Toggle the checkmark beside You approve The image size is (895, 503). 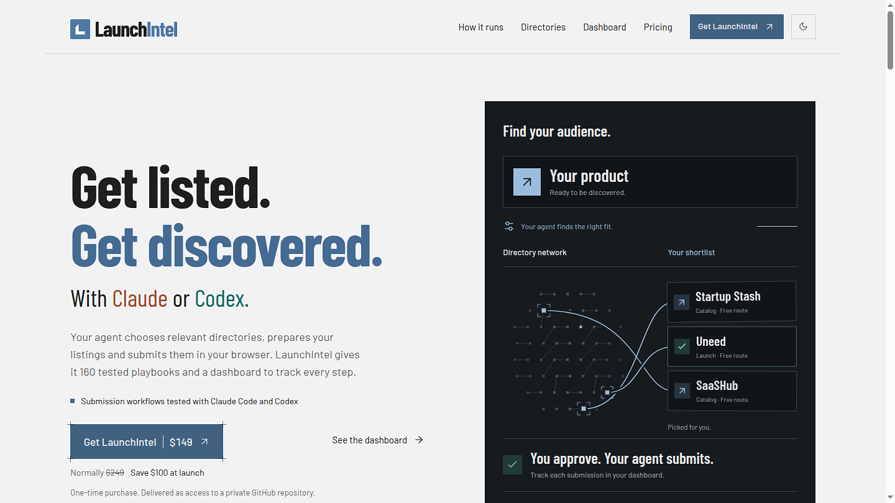(512, 464)
